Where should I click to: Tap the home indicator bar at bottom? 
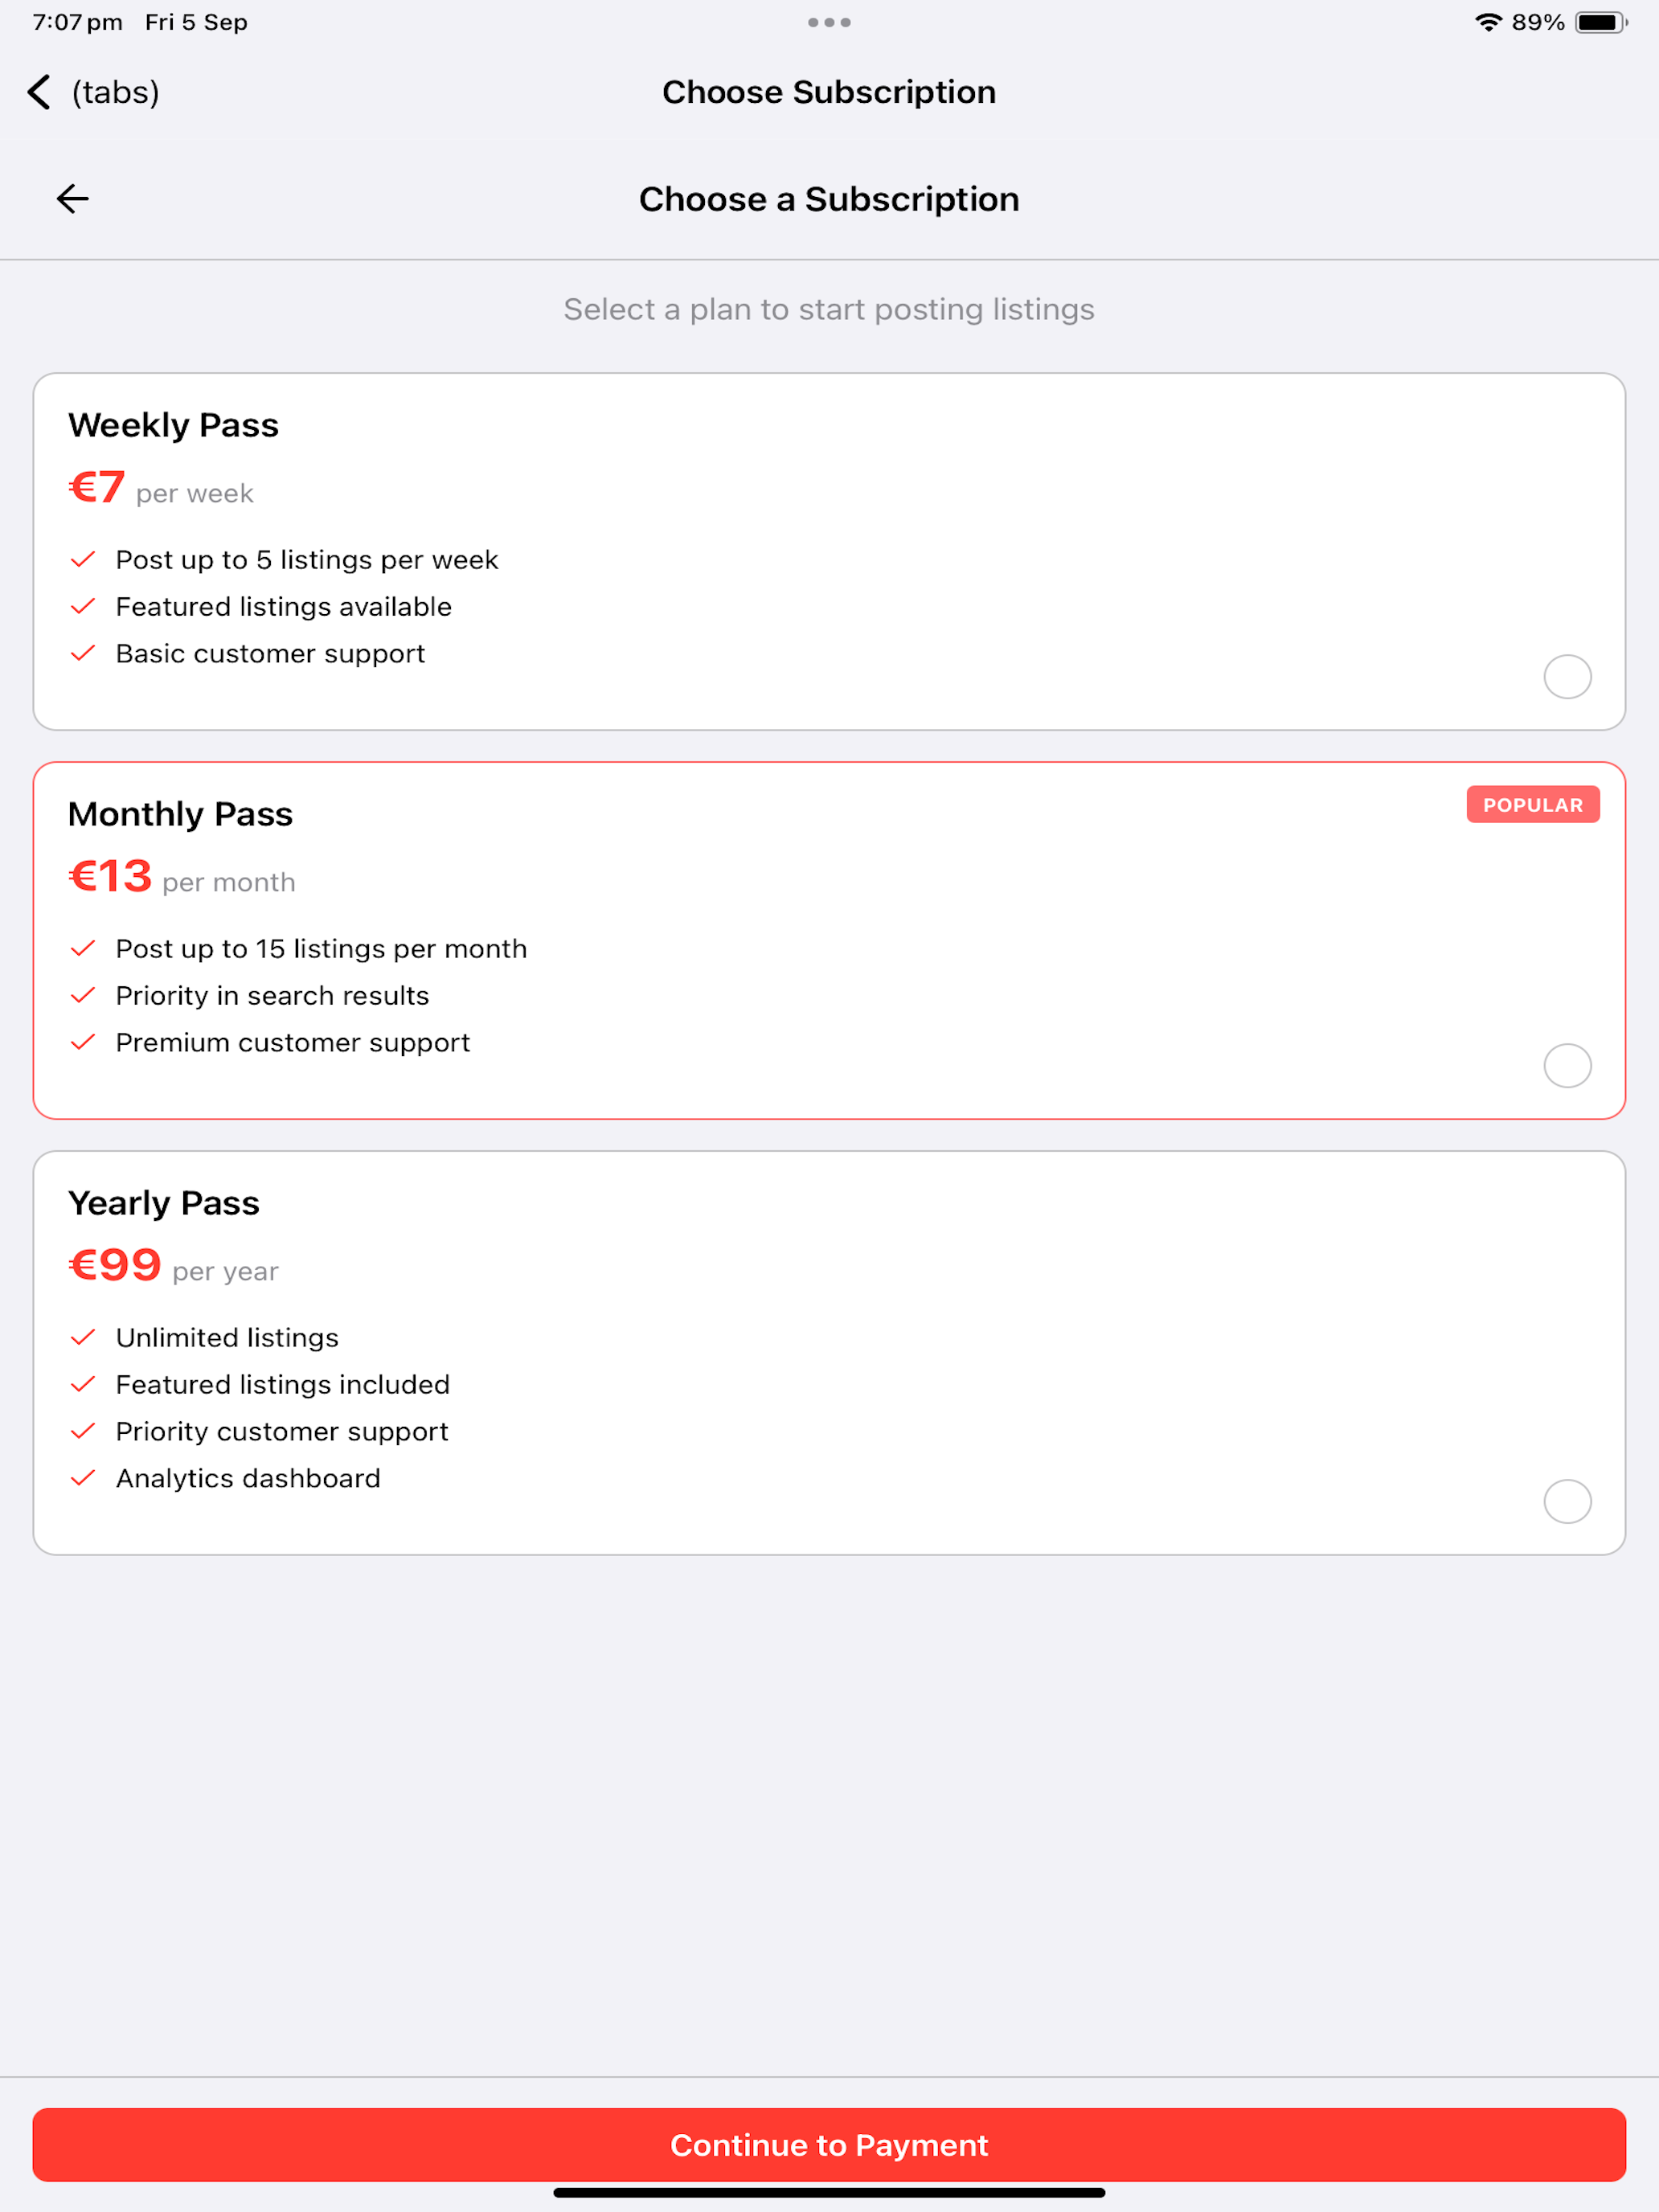click(829, 2193)
